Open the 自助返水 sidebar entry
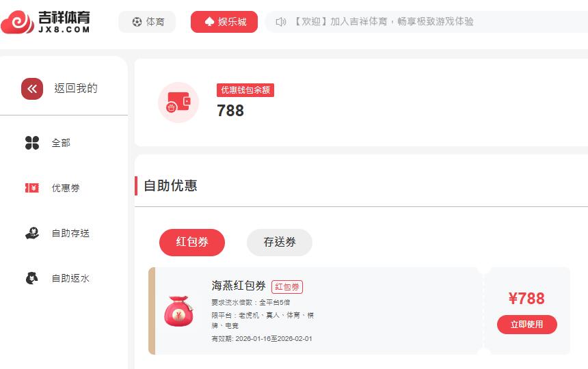This screenshot has width=588, height=369. tap(70, 278)
